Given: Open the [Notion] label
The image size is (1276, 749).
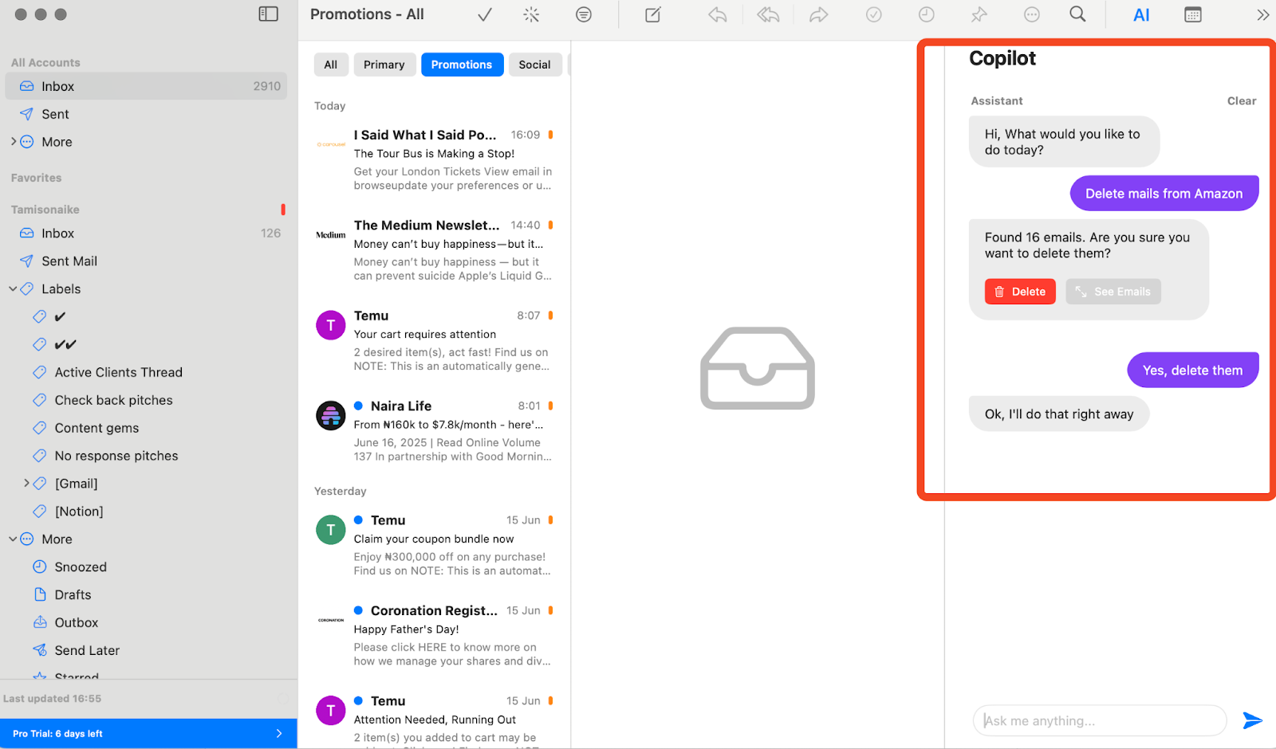Looking at the screenshot, I should click(79, 512).
